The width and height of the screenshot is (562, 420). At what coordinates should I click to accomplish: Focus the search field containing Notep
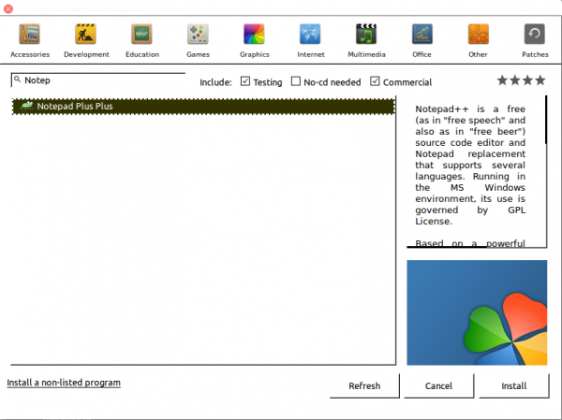pyautogui.click(x=98, y=80)
